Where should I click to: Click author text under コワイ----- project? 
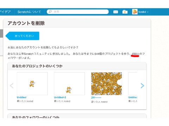99,102
